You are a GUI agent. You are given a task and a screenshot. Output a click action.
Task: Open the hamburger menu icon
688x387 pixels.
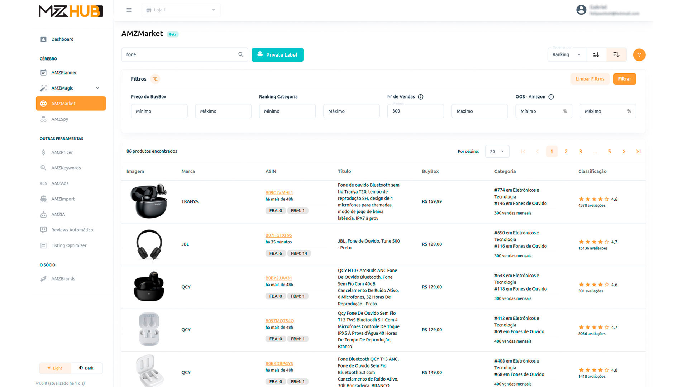pyautogui.click(x=129, y=10)
